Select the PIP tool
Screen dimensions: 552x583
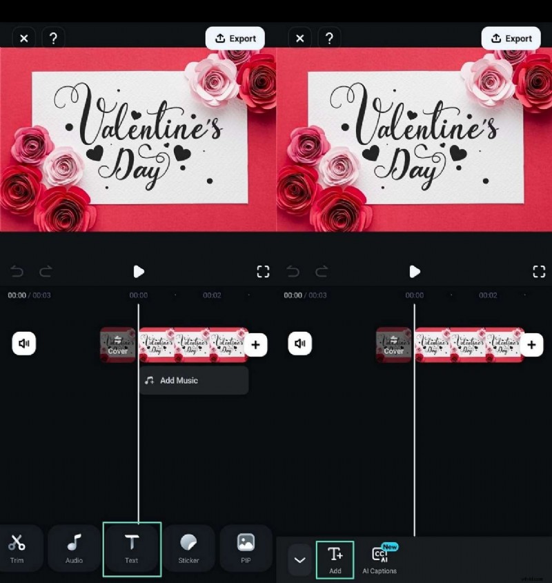(x=246, y=549)
